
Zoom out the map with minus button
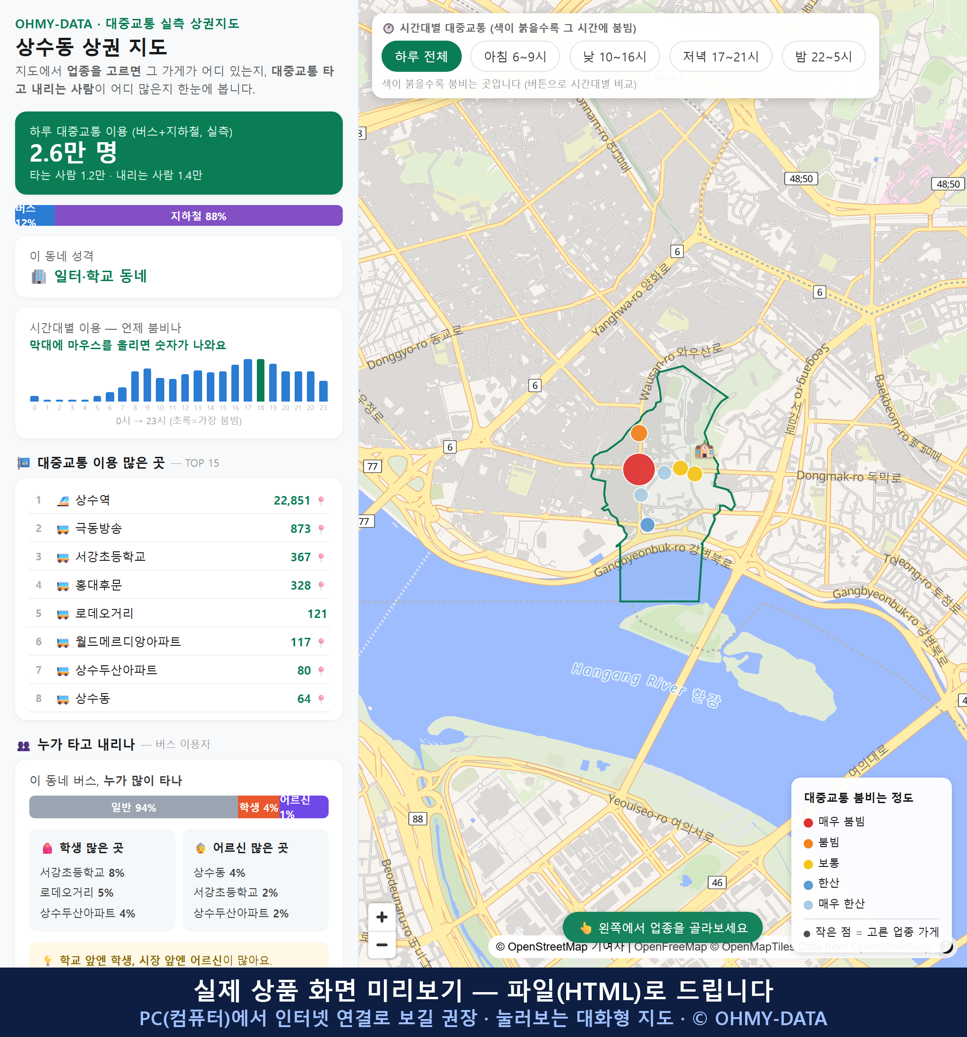[382, 945]
